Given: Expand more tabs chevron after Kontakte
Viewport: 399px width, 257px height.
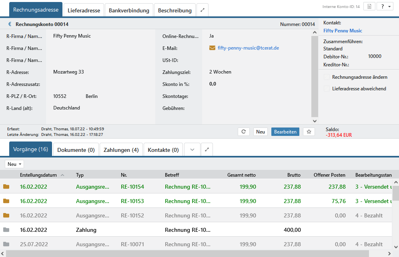Looking at the screenshot, I should coord(192,150).
